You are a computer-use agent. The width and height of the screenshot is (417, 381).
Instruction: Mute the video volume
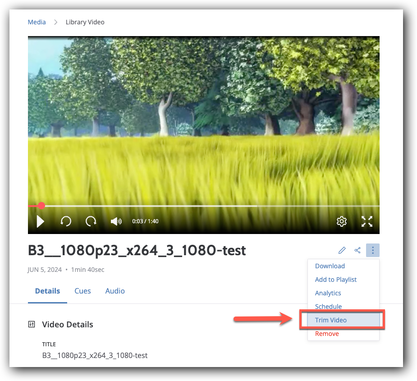click(116, 221)
